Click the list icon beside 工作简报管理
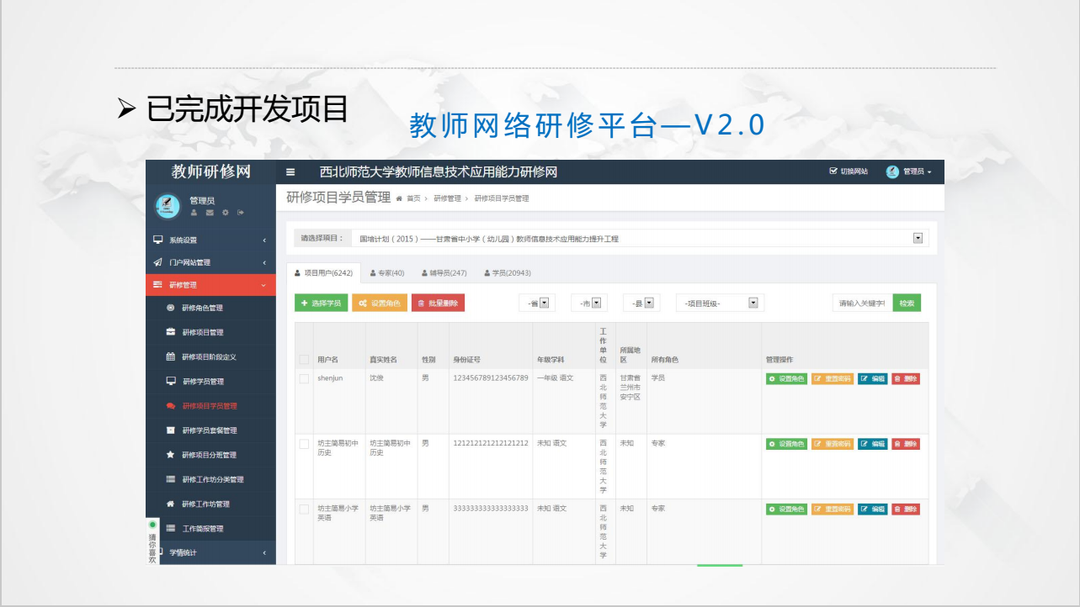 [x=171, y=528]
